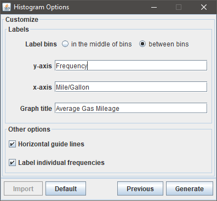Click Generate to create the histogram

click(x=190, y=188)
